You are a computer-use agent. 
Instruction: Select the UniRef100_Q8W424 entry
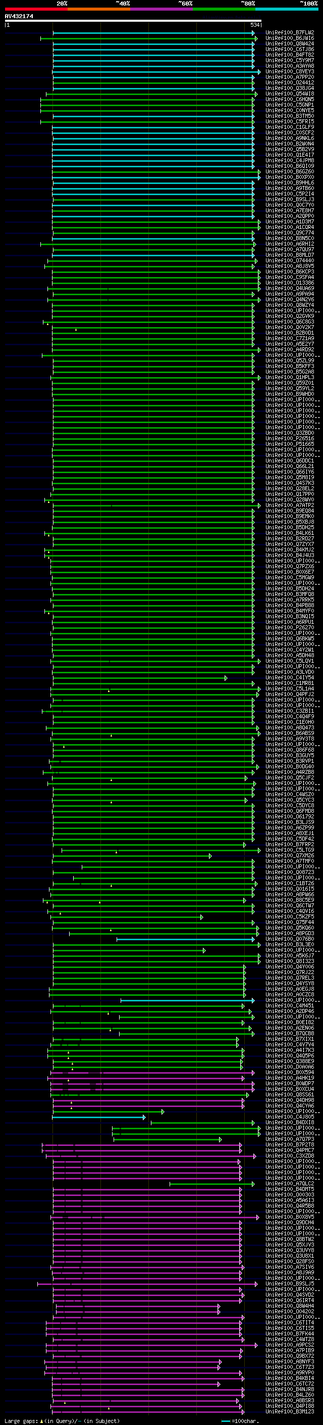289,43
